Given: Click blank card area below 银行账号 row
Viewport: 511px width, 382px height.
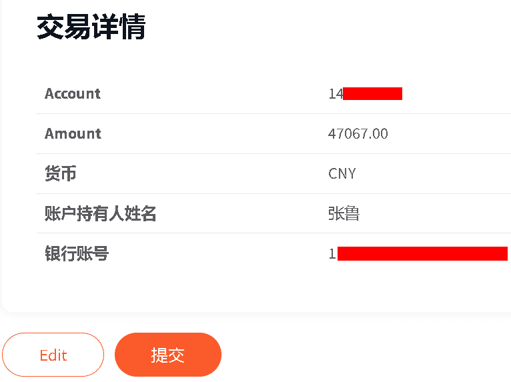Looking at the screenshot, I should tap(267, 288).
